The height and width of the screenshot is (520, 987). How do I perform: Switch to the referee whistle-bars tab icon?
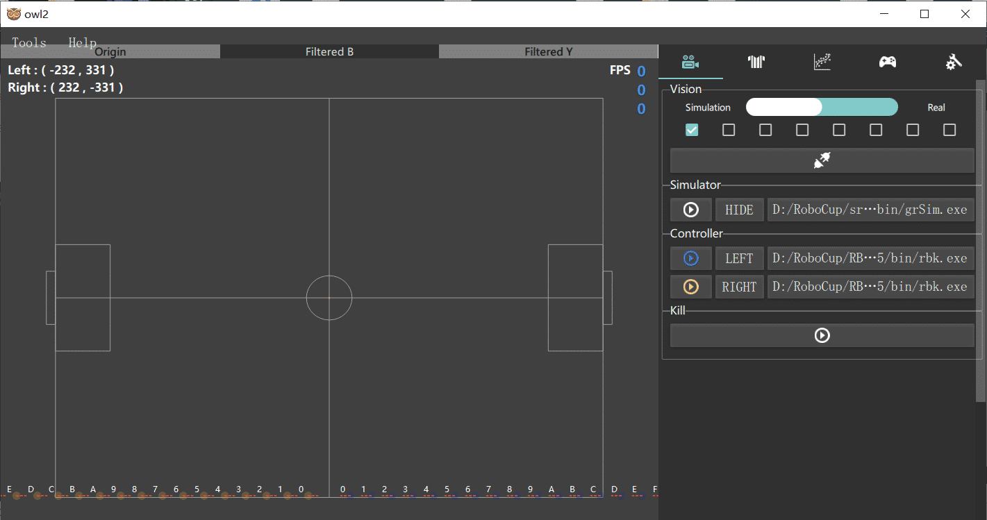click(x=756, y=62)
